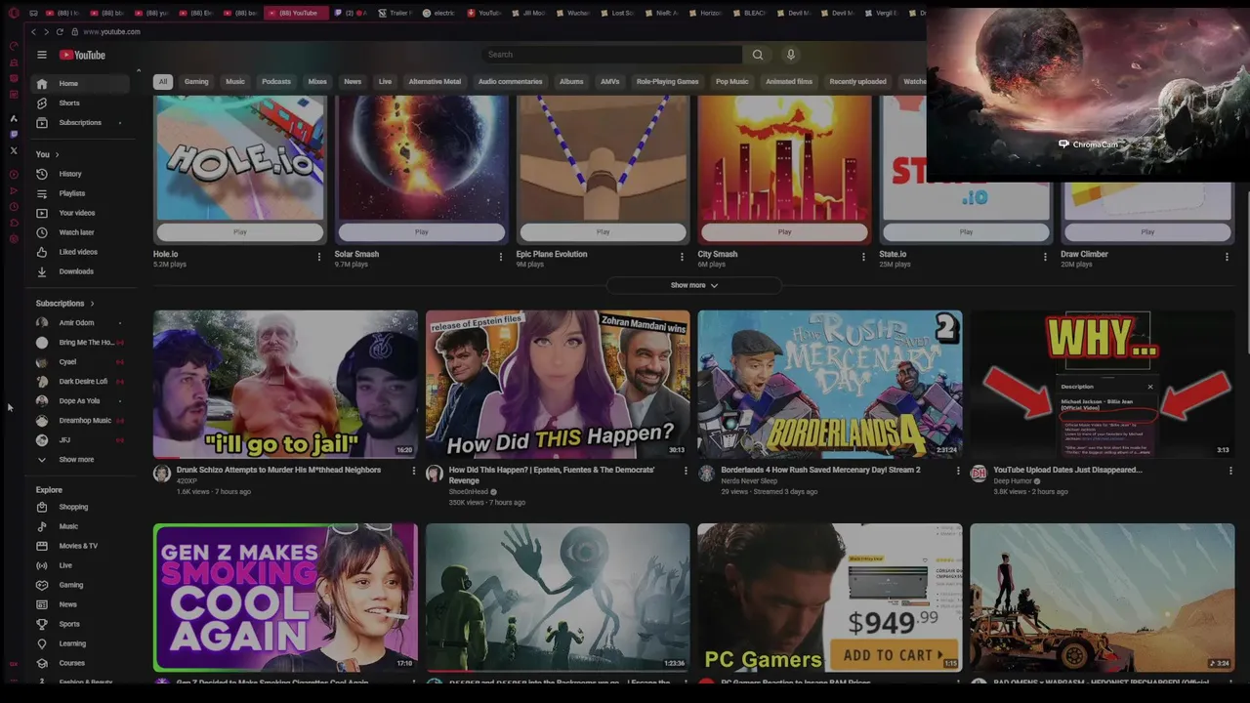This screenshot has width=1250, height=703.
Task: Open Music under Explore
Action: [80, 526]
